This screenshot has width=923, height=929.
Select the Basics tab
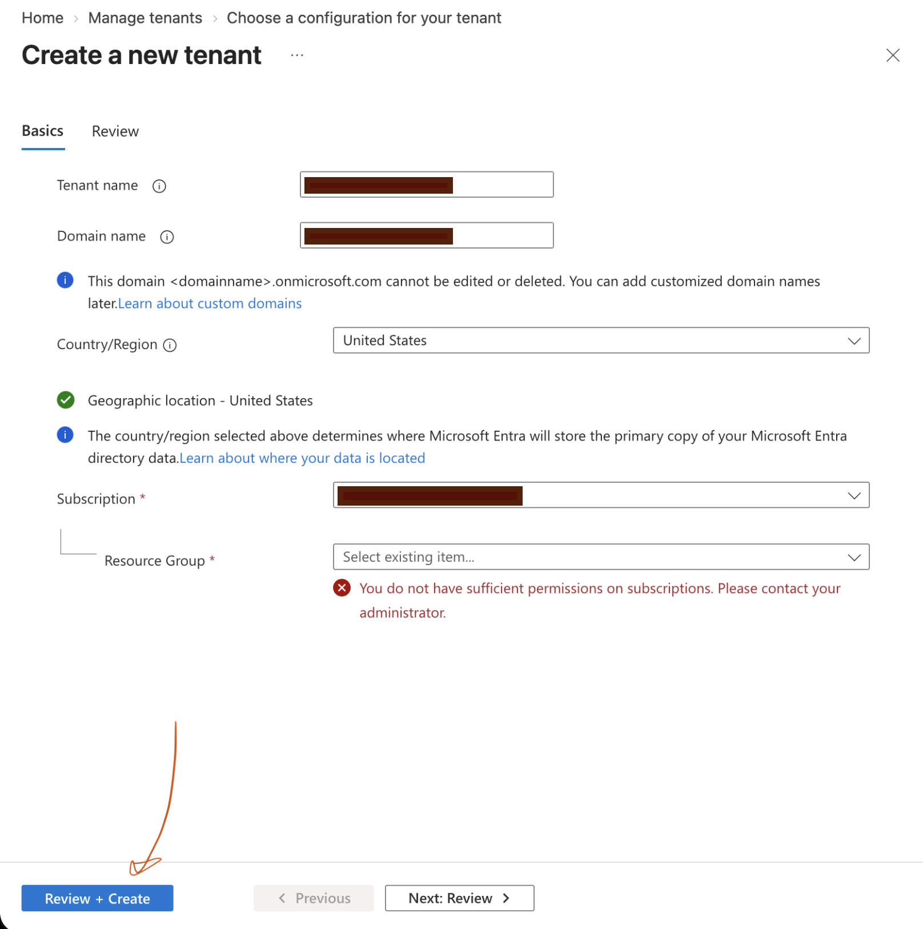[43, 131]
